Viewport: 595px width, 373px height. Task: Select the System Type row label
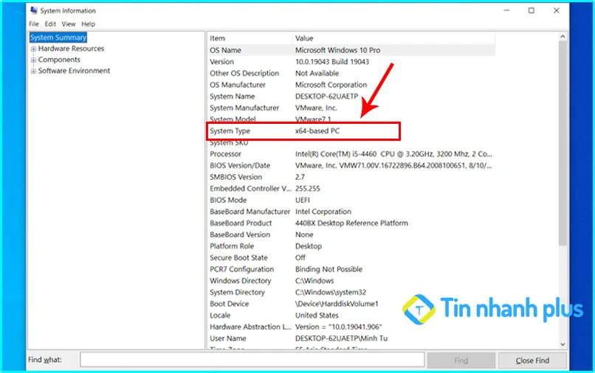click(230, 130)
